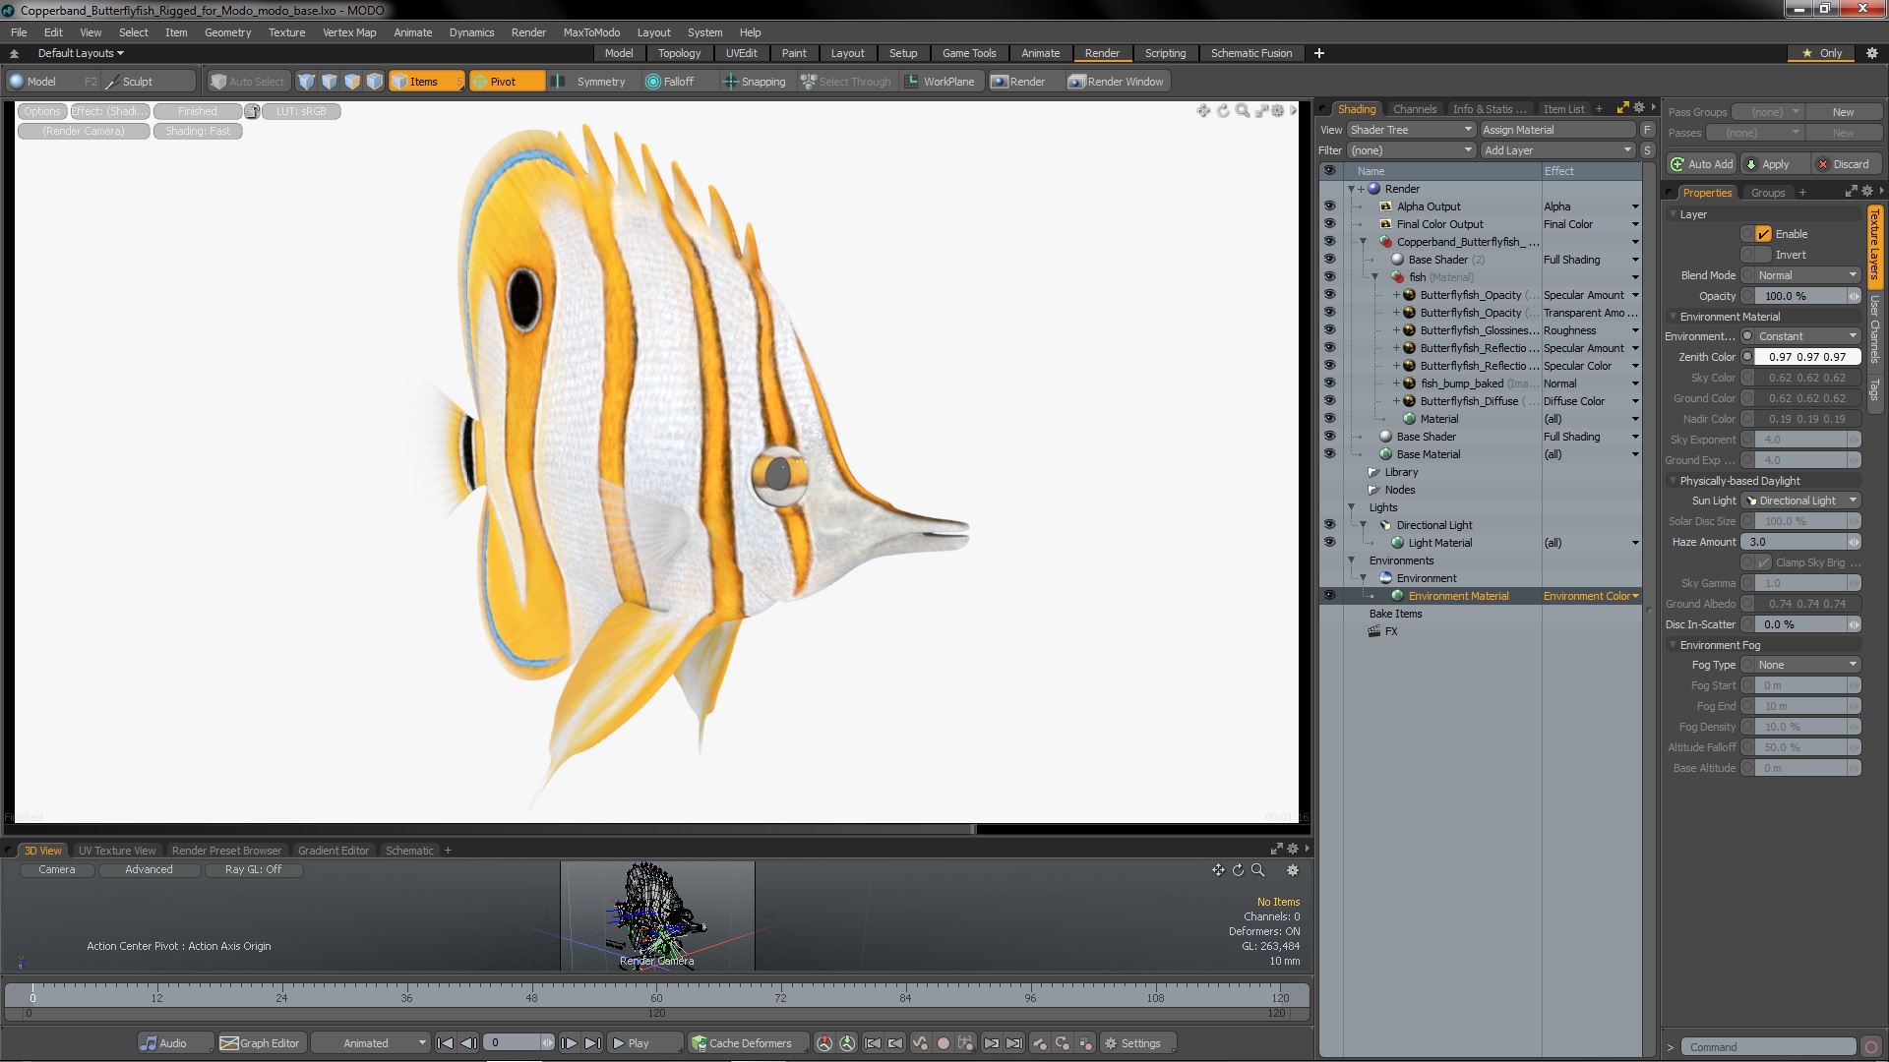Open the Sun Light dropdown
The image size is (1889, 1062).
(x=1800, y=501)
